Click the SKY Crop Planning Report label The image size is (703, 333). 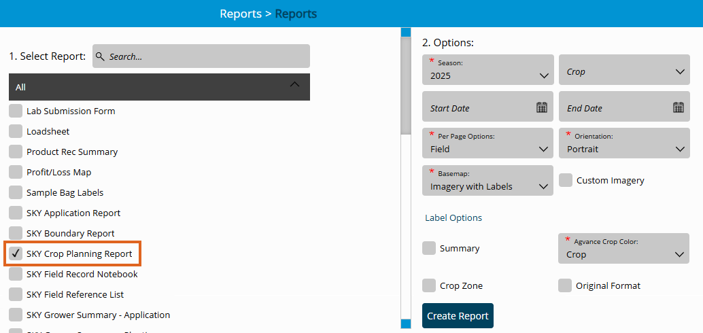pyautogui.click(x=80, y=253)
